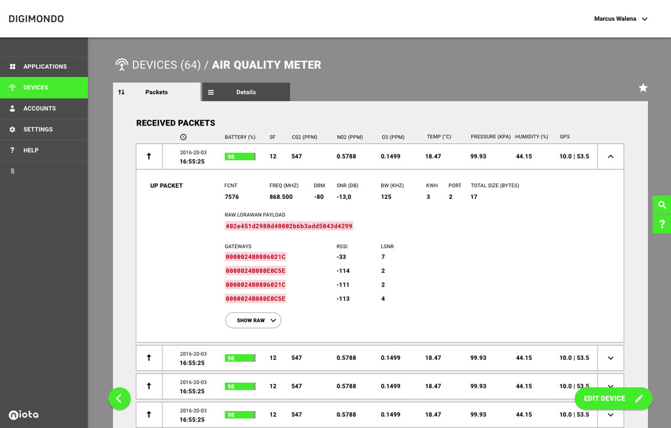Click the NO2 (PPM) column header
This screenshot has height=428, width=671.
point(350,137)
